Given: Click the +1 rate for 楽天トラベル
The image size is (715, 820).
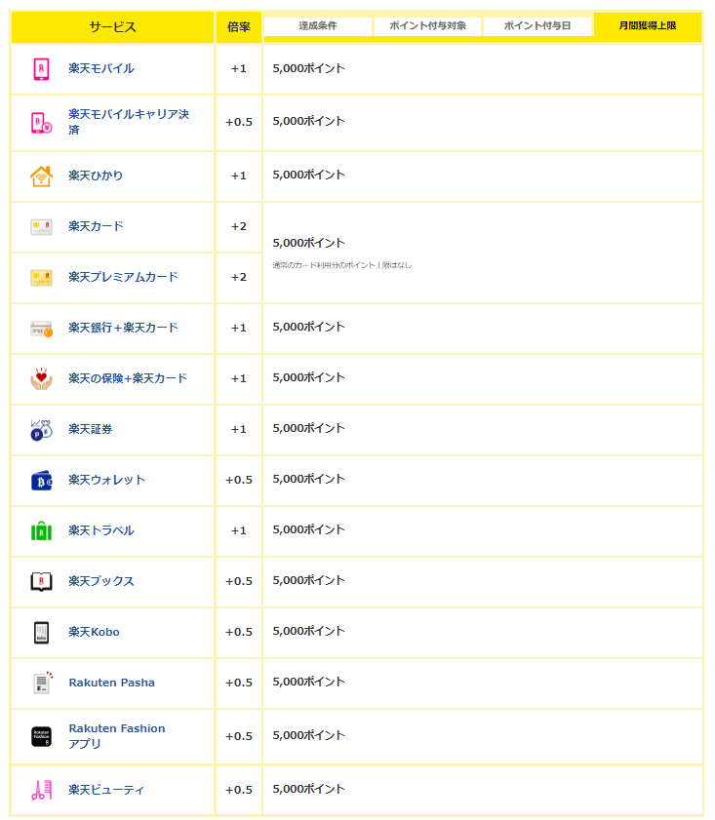Looking at the screenshot, I should pyautogui.click(x=239, y=530).
